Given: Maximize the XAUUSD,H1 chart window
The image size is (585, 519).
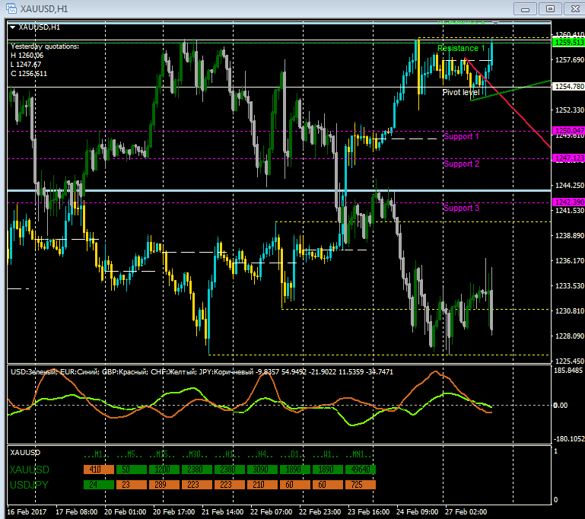Looking at the screenshot, I should click(x=550, y=8).
